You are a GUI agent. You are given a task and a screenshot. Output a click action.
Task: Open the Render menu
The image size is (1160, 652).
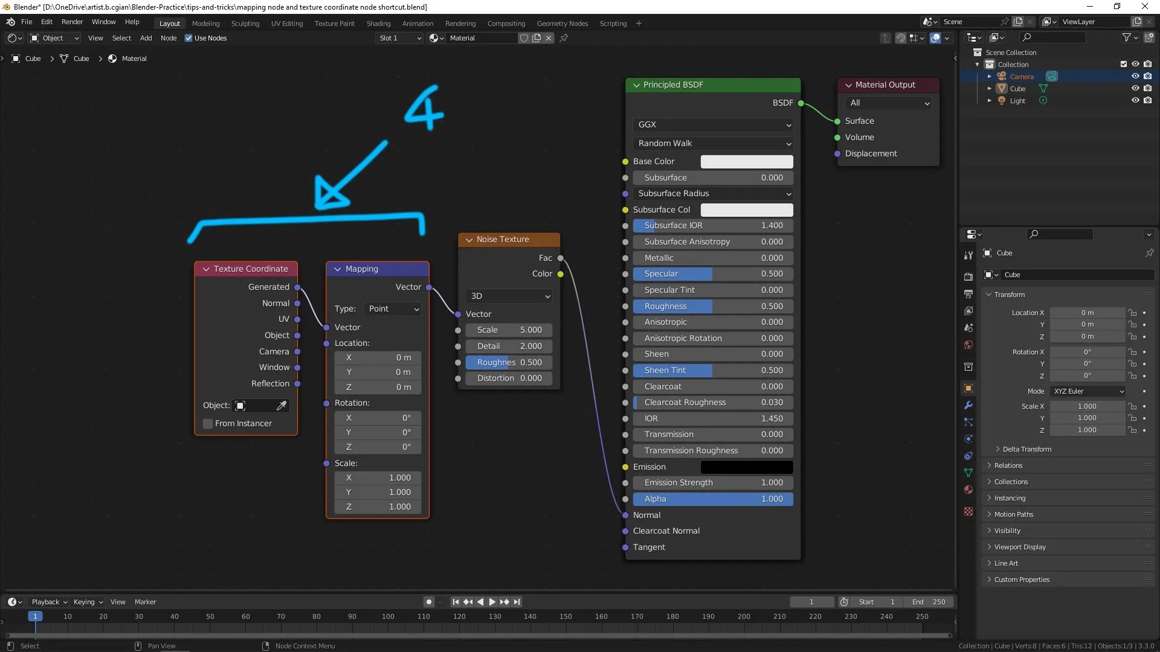pyautogui.click(x=72, y=22)
